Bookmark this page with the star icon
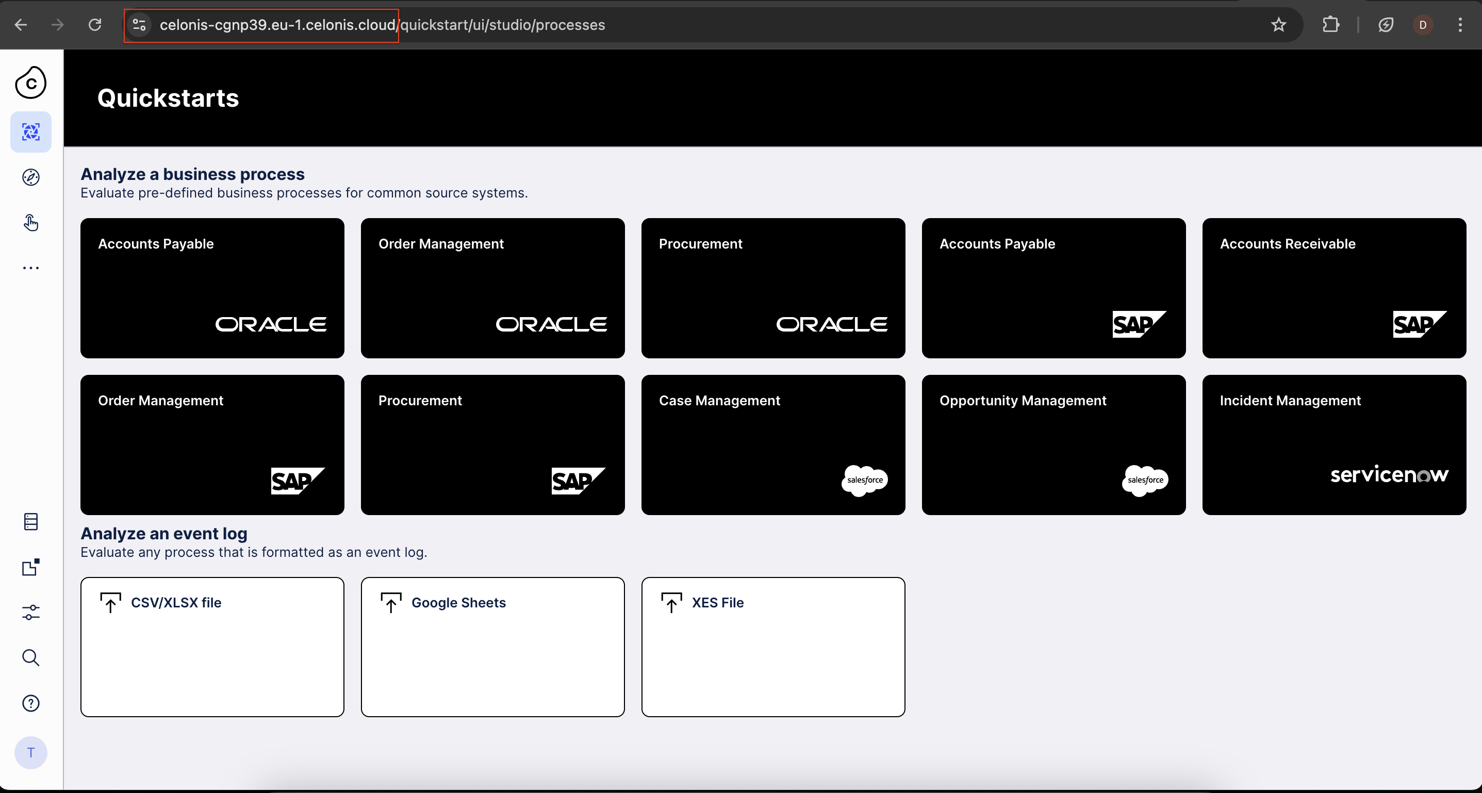Image resolution: width=1482 pixels, height=793 pixels. click(x=1278, y=25)
